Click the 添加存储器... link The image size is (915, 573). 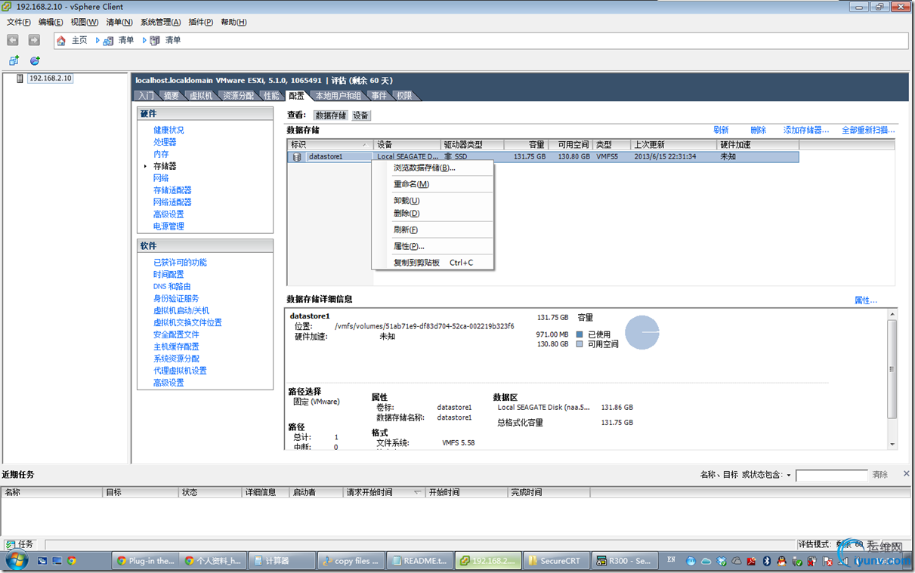point(806,130)
